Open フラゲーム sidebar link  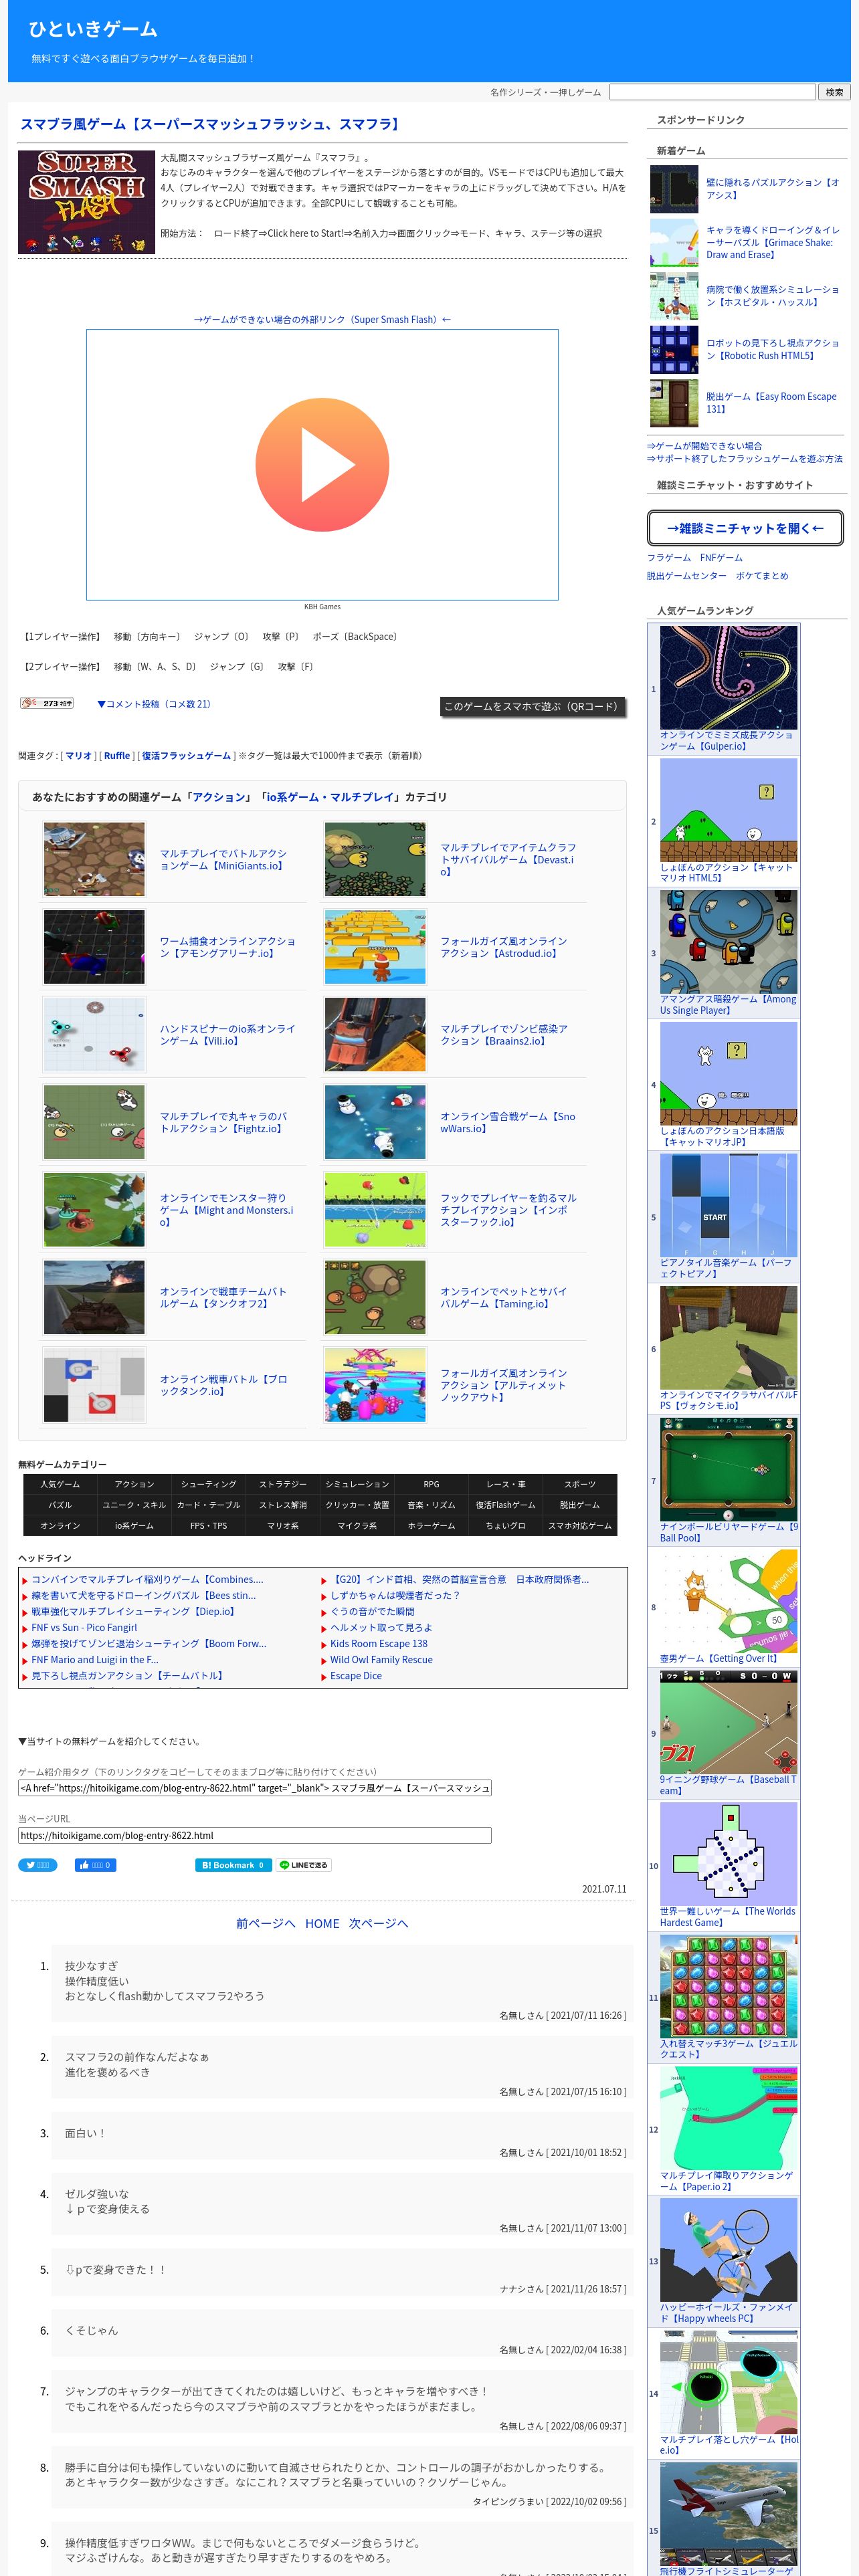click(669, 558)
